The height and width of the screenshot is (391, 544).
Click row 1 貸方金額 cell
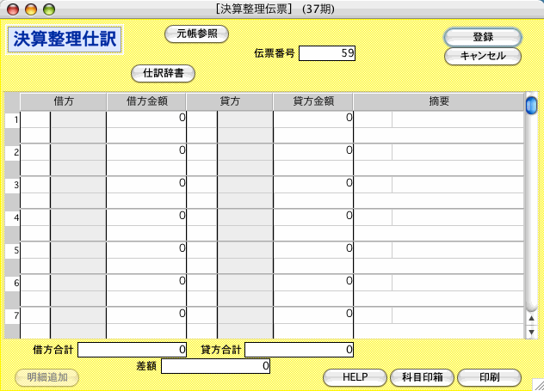pos(313,119)
